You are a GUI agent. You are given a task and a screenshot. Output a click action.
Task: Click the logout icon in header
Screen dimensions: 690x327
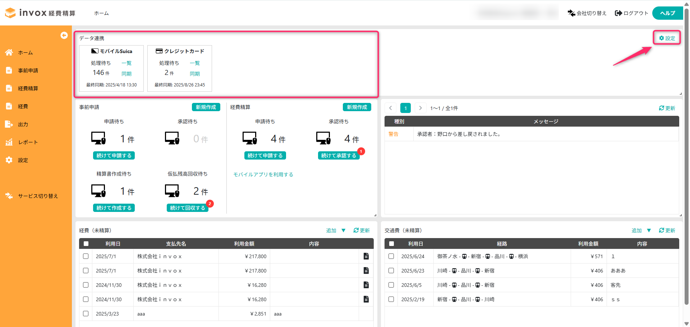pos(618,13)
